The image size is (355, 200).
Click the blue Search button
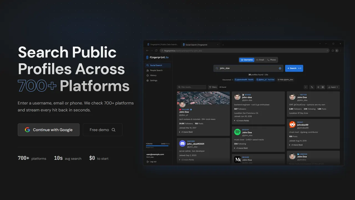point(294,68)
